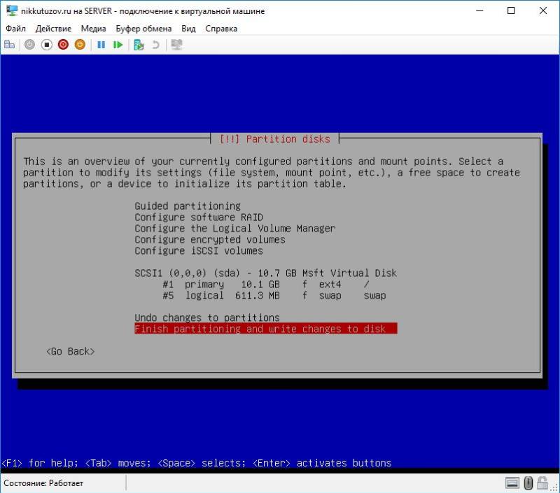The height and width of the screenshot is (493, 560).
Task: Open the Действие menu
Action: point(53,29)
